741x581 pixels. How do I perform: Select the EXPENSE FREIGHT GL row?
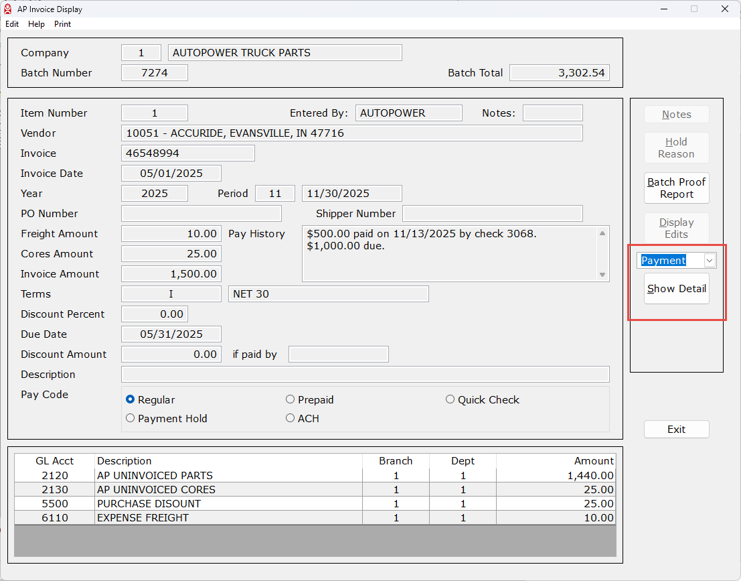(x=228, y=518)
